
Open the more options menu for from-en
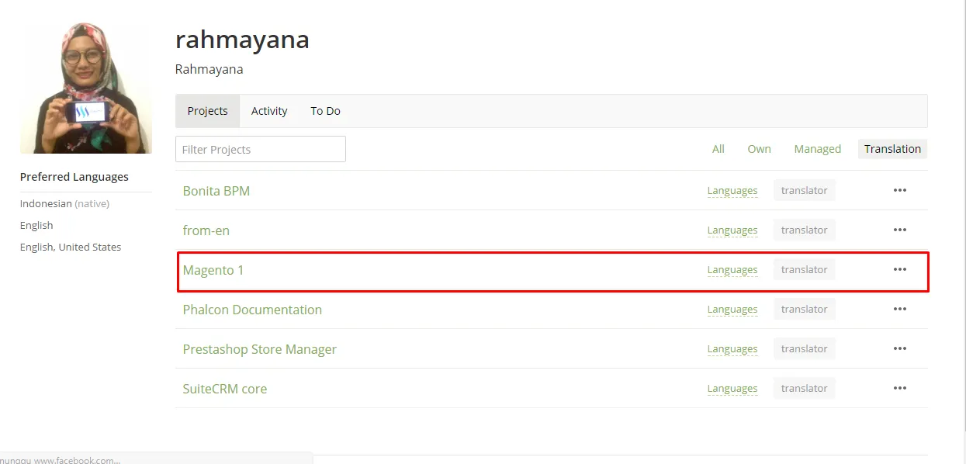point(899,230)
